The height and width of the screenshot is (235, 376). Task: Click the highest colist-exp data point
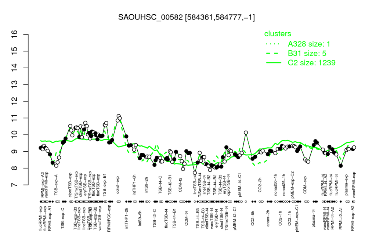click(x=119, y=116)
